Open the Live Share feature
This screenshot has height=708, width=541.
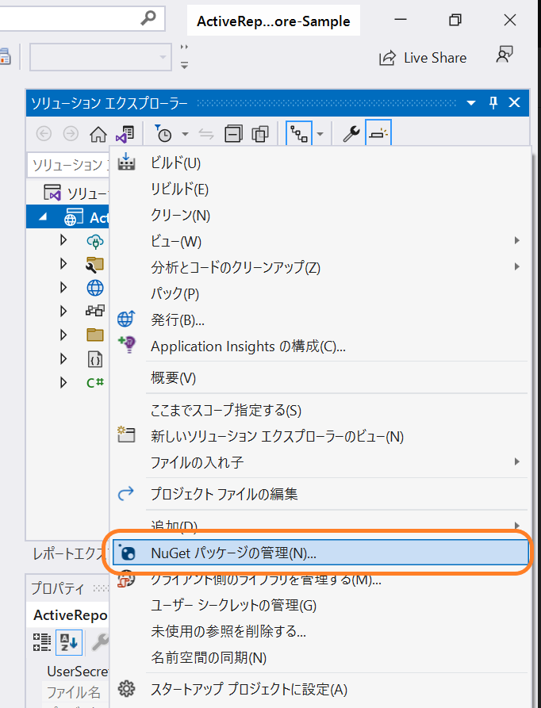coord(423,58)
